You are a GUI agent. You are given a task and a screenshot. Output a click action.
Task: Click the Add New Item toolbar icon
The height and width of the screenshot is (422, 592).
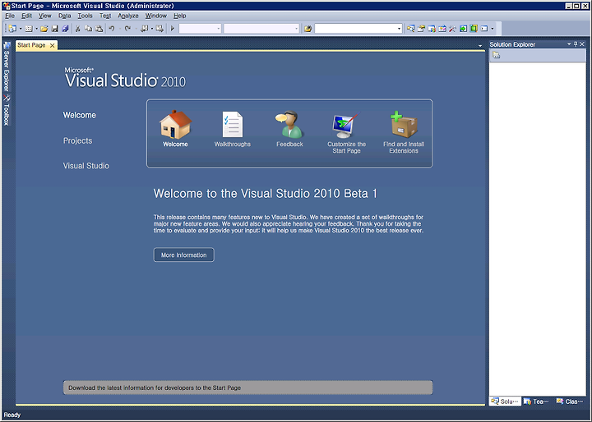point(29,29)
